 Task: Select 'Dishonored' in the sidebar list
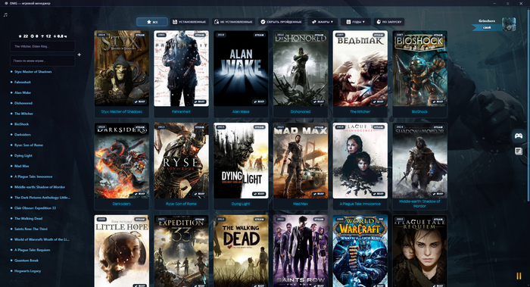pyautogui.click(x=23, y=103)
